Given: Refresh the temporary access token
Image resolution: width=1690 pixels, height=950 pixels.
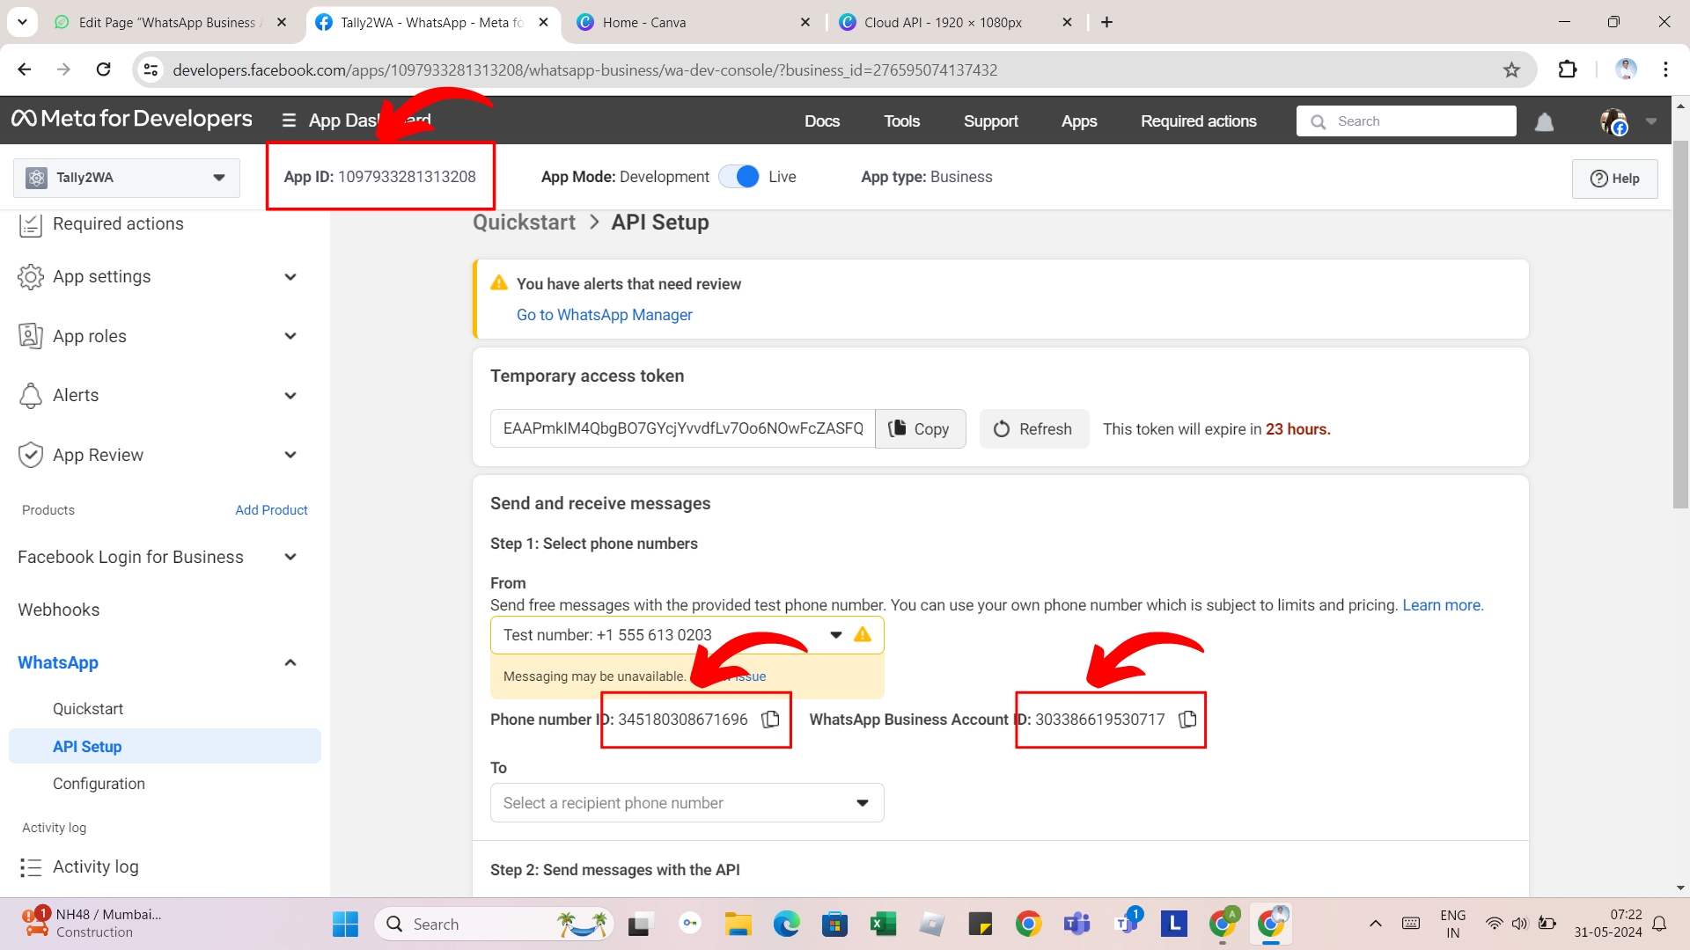Looking at the screenshot, I should pyautogui.click(x=1033, y=428).
